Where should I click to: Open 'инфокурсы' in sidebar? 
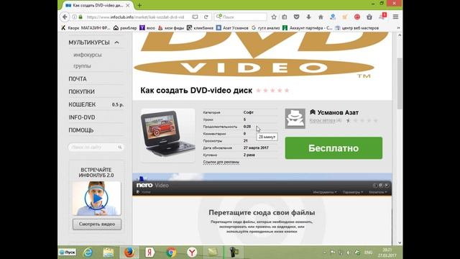(x=88, y=55)
